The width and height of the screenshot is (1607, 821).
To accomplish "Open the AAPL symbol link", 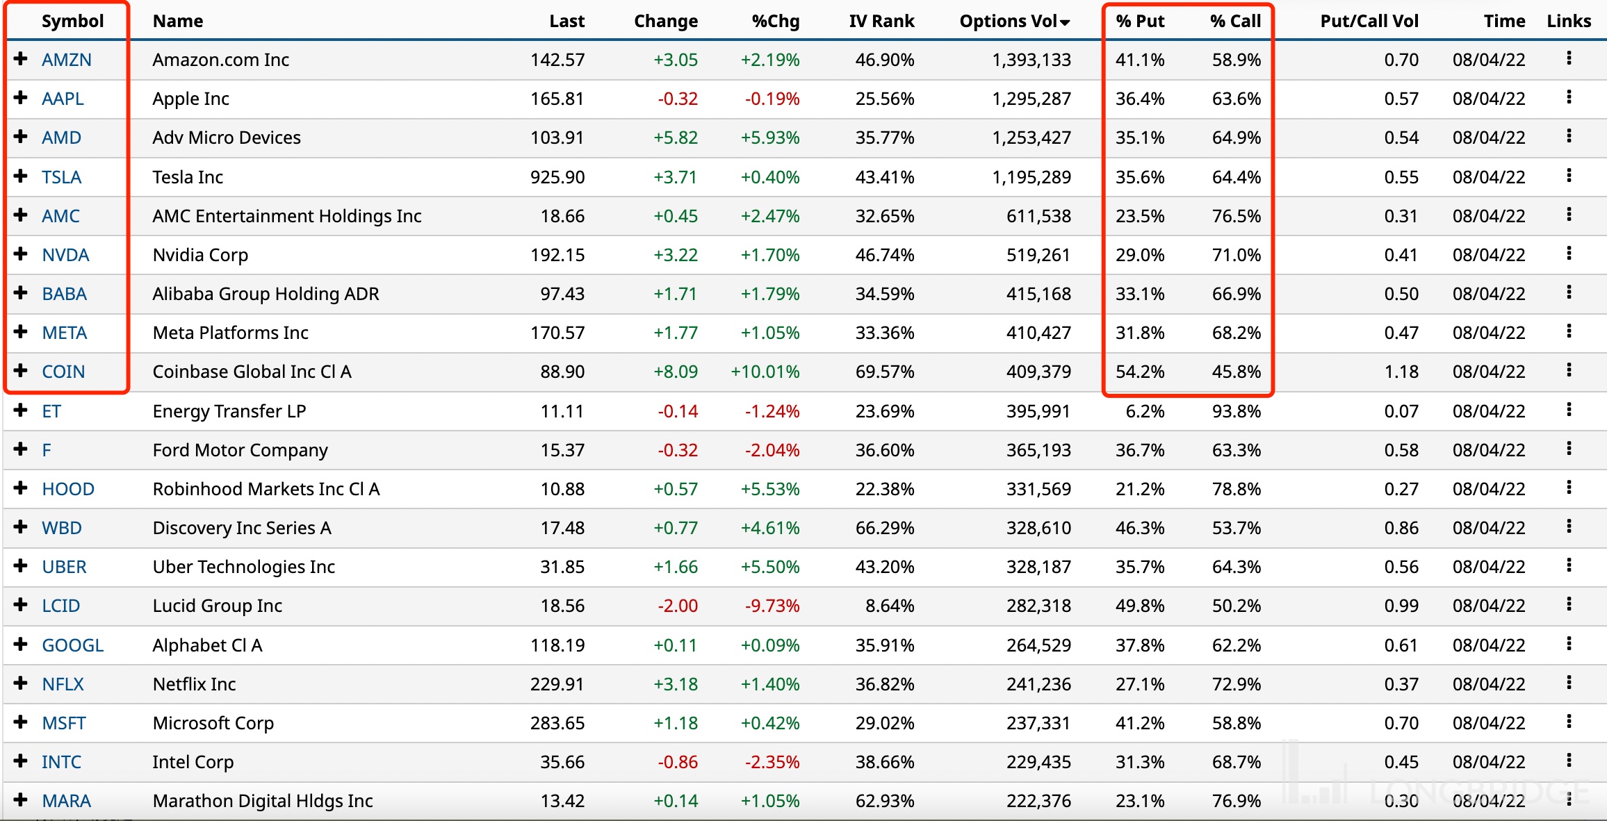I will (x=63, y=99).
